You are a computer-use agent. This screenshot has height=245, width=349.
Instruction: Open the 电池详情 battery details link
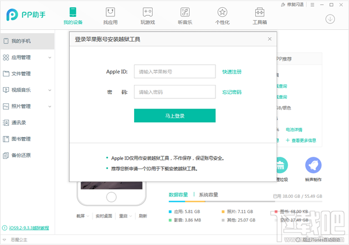(294, 129)
